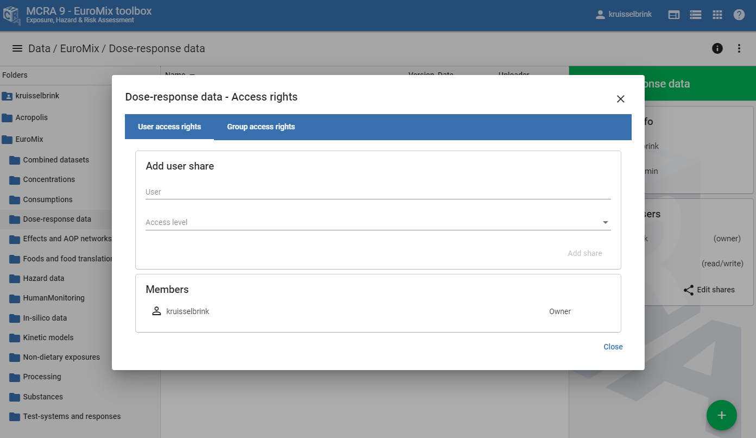
Task: Click the Edit shares button
Action: coord(709,290)
